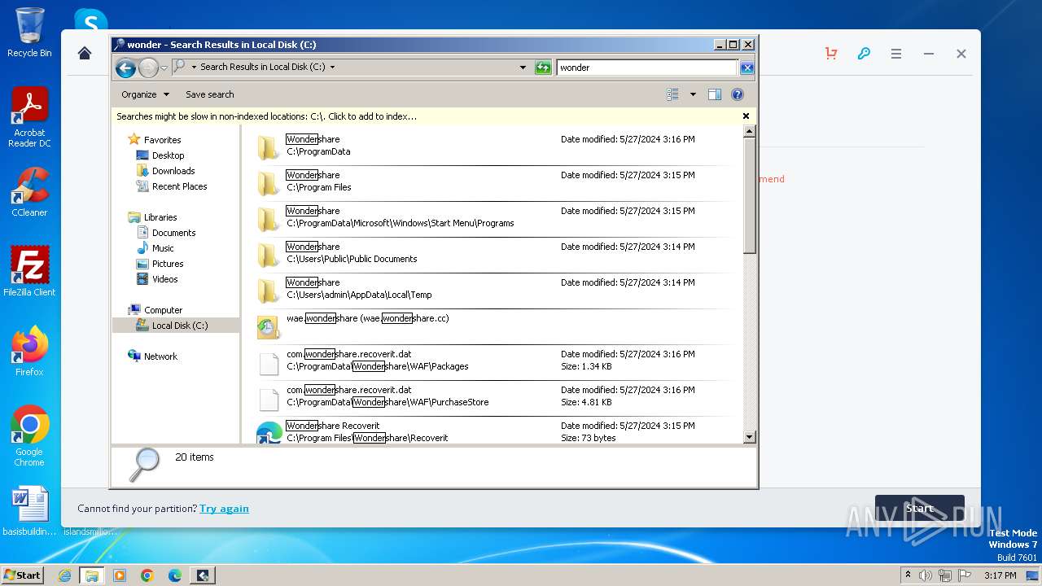This screenshot has height=586, width=1042.
Task: Open the Music library
Action: point(163,248)
